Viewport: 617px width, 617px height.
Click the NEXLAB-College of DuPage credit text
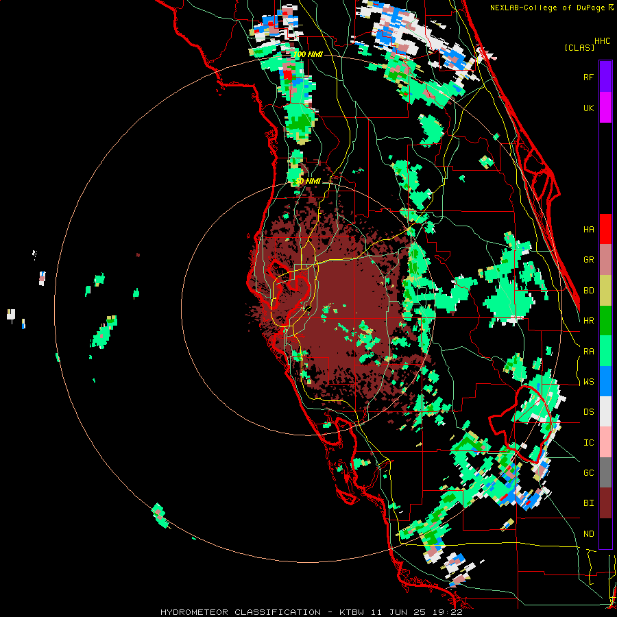click(547, 8)
